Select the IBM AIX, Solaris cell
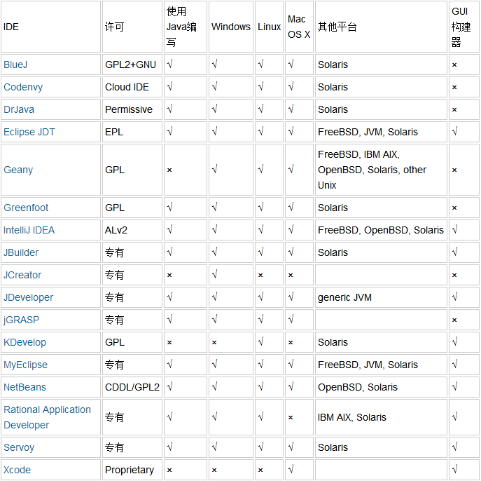 point(381,417)
